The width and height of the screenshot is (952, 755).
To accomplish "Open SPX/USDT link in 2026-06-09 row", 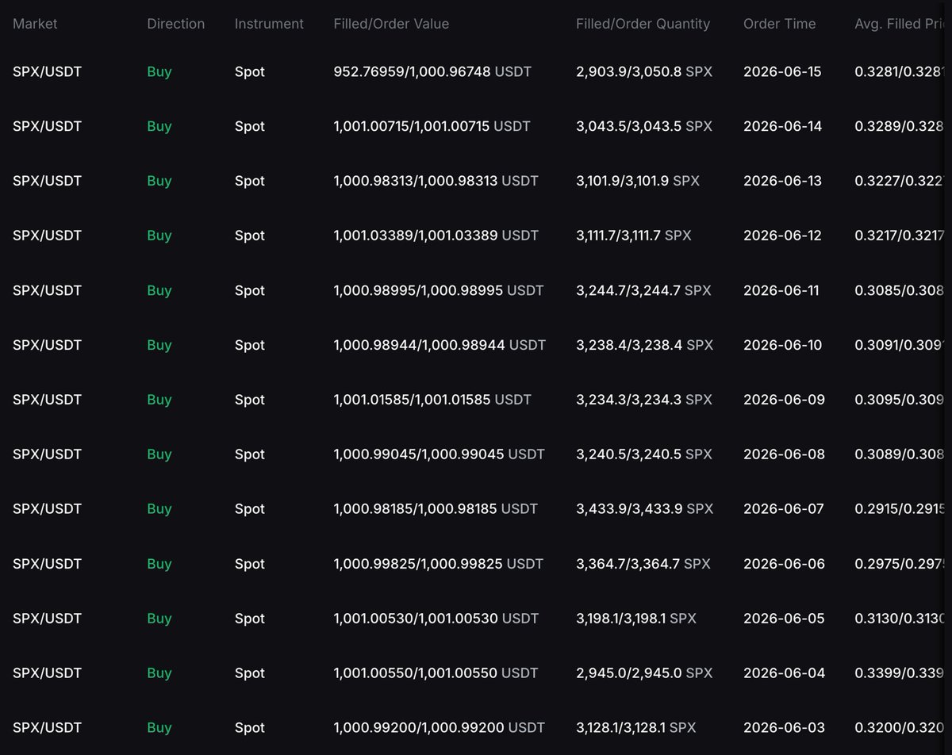I will pos(47,400).
